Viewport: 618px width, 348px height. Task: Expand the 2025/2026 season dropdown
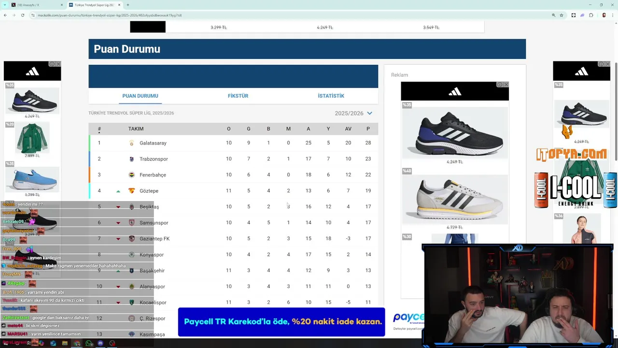[353, 113]
